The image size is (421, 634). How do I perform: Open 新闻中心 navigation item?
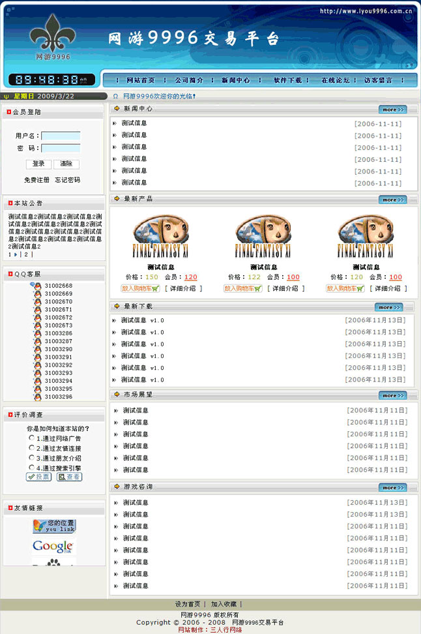tap(235, 80)
